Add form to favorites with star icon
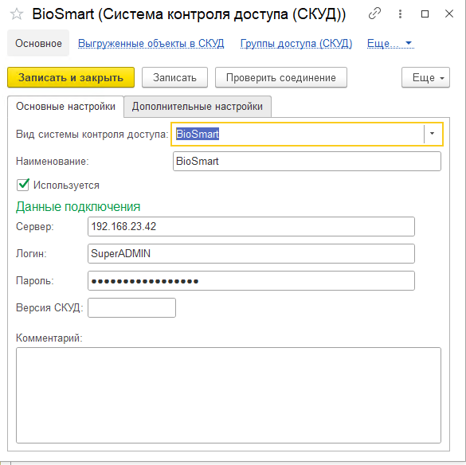466x465 pixels. point(17,14)
